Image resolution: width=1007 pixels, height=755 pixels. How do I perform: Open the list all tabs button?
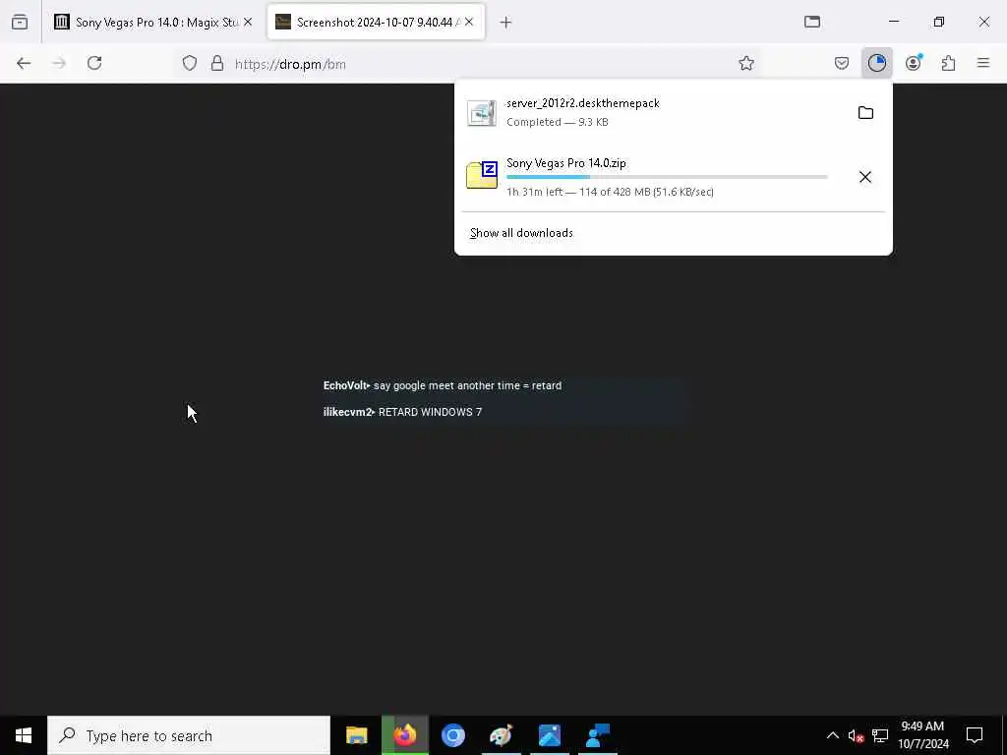pos(812,22)
